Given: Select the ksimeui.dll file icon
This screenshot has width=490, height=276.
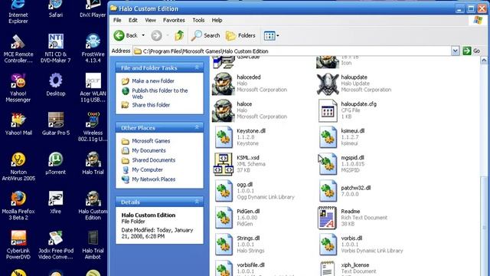Looking at the screenshot, I should tap(328, 137).
